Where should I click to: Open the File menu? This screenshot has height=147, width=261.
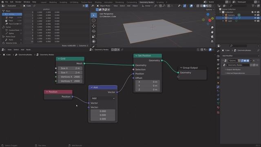pyautogui.click(x=7, y=2)
